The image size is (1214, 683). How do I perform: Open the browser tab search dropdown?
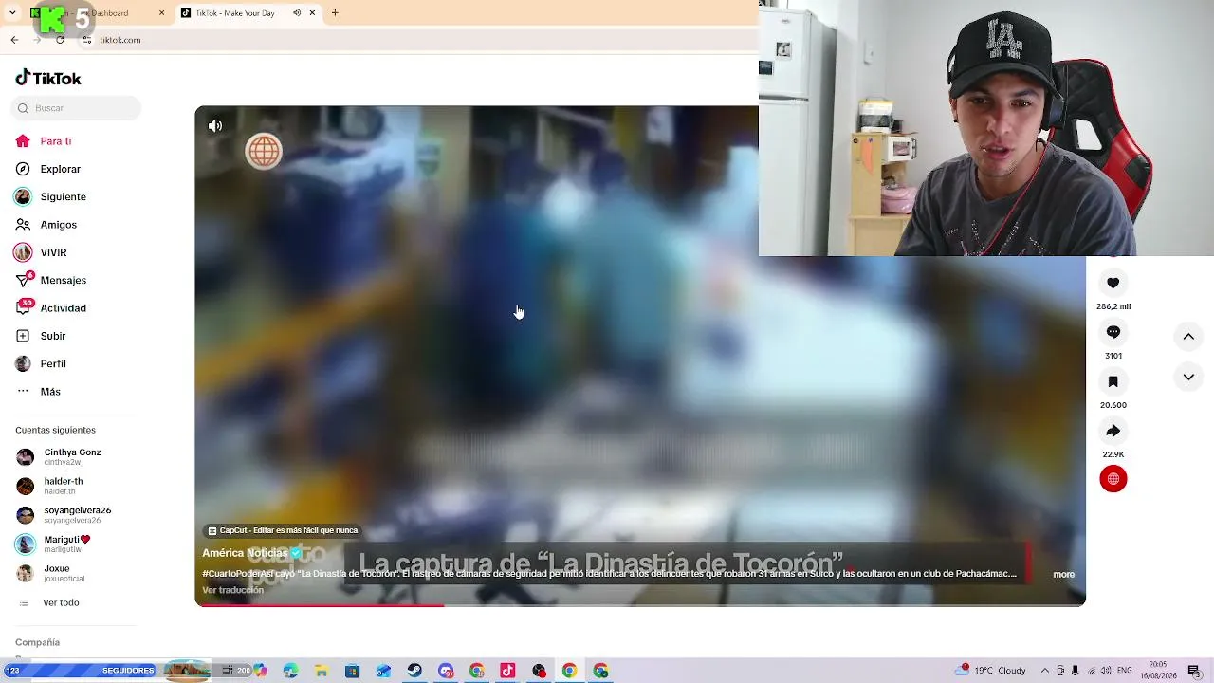click(x=12, y=13)
